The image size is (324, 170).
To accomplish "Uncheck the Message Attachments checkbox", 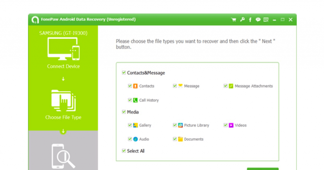I will (x=225, y=86).
